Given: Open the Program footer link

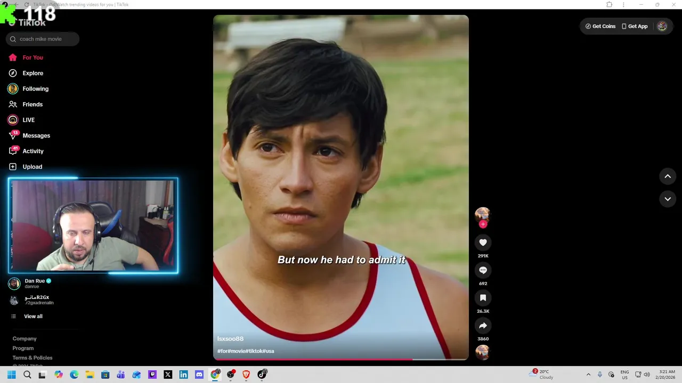Looking at the screenshot, I should click(23, 348).
